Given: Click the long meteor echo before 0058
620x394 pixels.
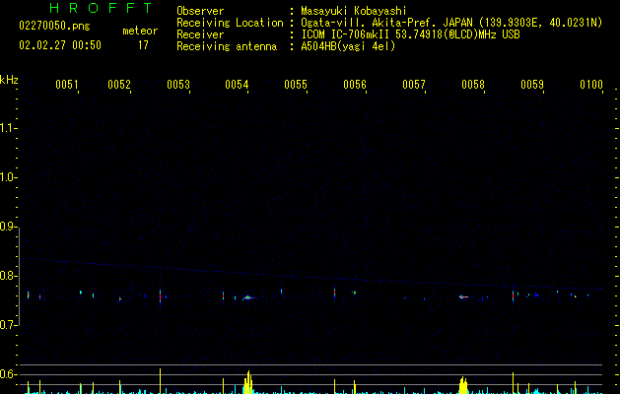Looking at the screenshot, I should click(x=463, y=296).
